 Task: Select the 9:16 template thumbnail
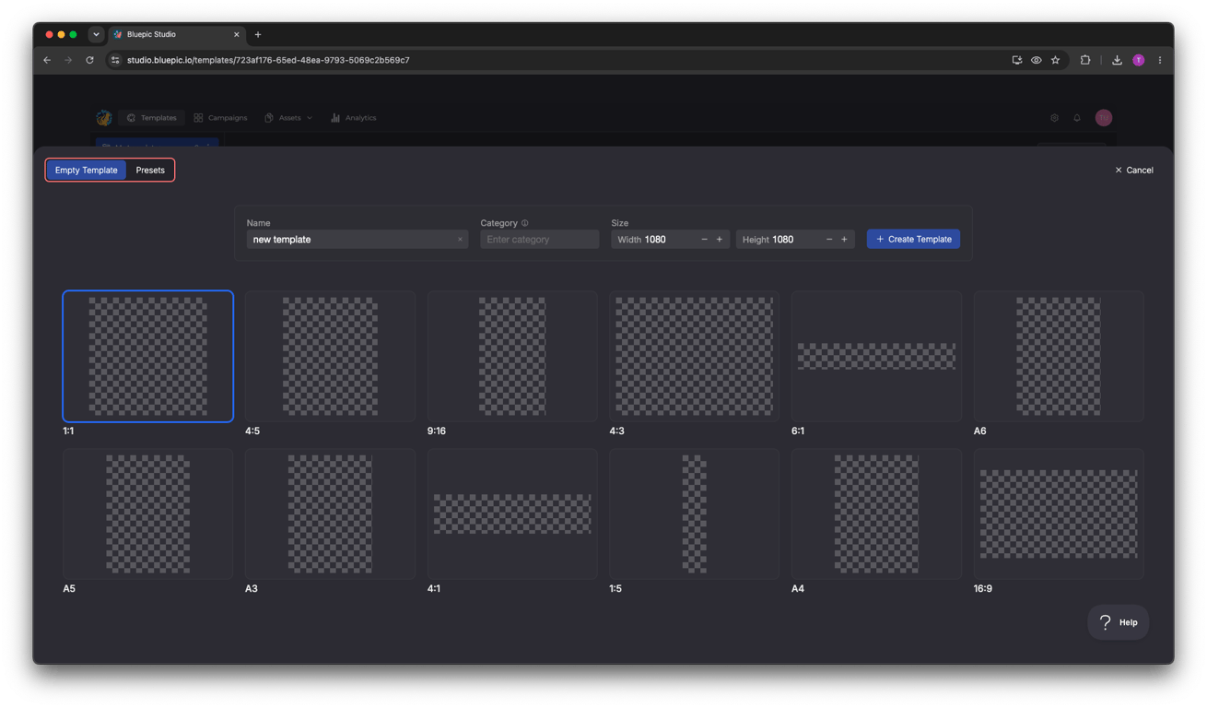pos(512,357)
